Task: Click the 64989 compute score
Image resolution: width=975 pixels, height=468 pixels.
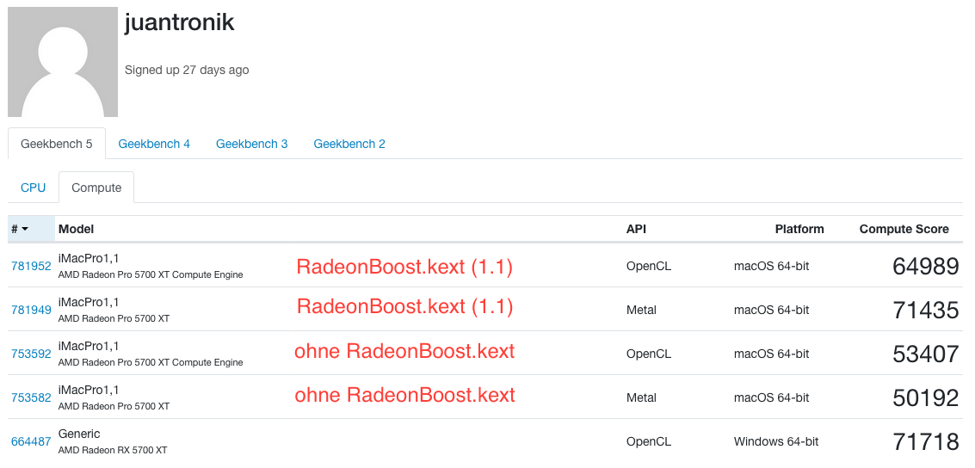Action: tap(925, 267)
